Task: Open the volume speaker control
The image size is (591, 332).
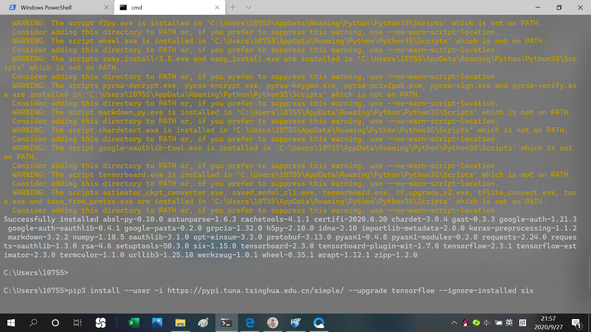Action: (x=487, y=323)
